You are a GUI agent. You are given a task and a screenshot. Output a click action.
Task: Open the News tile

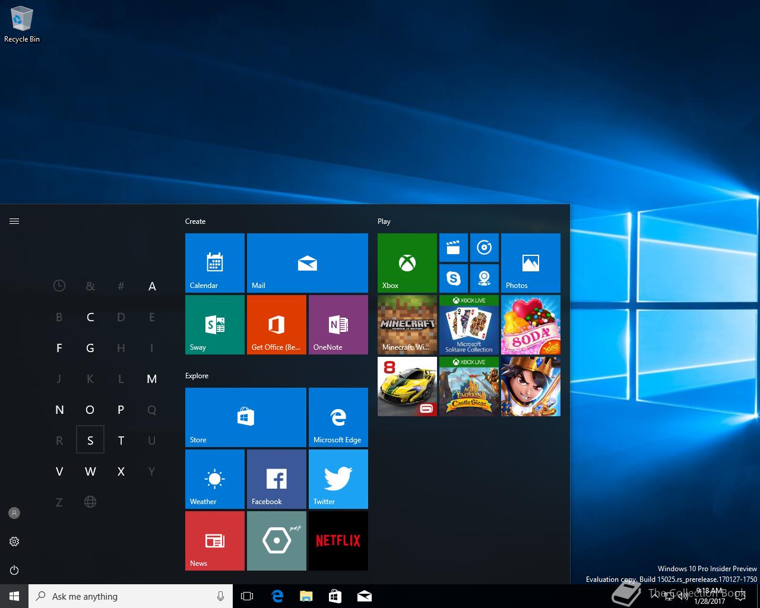[215, 541]
